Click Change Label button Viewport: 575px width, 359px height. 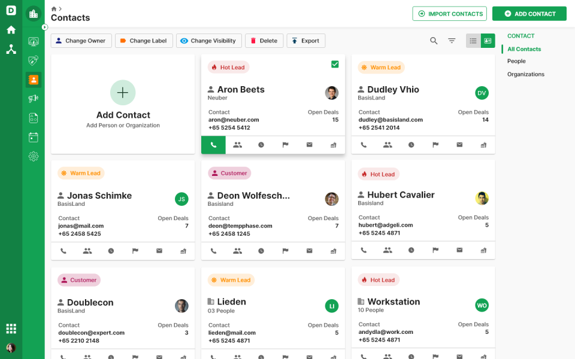pyautogui.click(x=144, y=41)
